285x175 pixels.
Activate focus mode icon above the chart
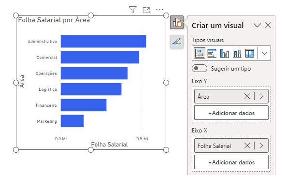pyautogui.click(x=146, y=10)
